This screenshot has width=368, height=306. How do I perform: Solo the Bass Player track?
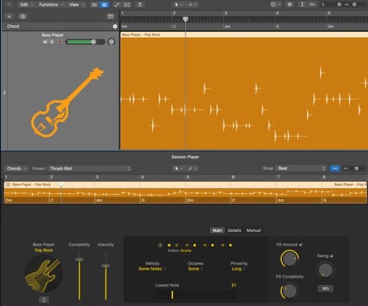[x=52, y=42]
